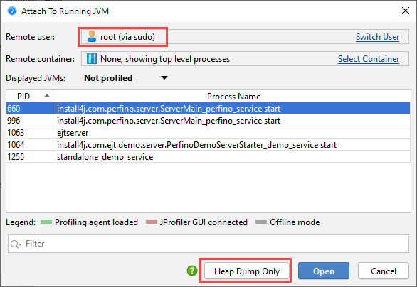Open help via the green question mark icon
Image resolution: width=417 pixels, height=287 pixels.
pos(192,271)
